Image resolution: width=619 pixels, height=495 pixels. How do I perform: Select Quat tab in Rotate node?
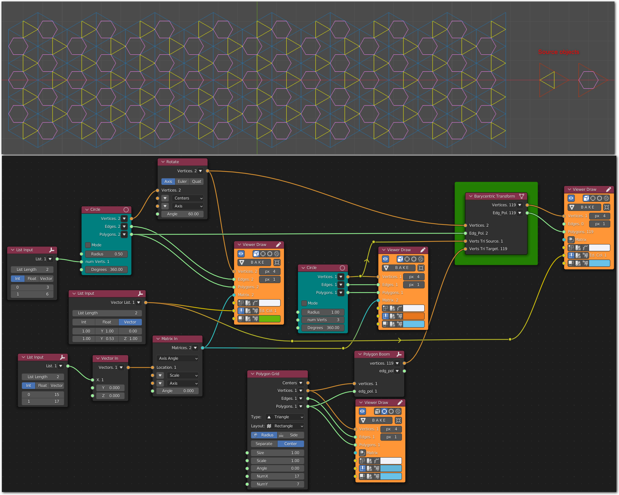point(197,181)
